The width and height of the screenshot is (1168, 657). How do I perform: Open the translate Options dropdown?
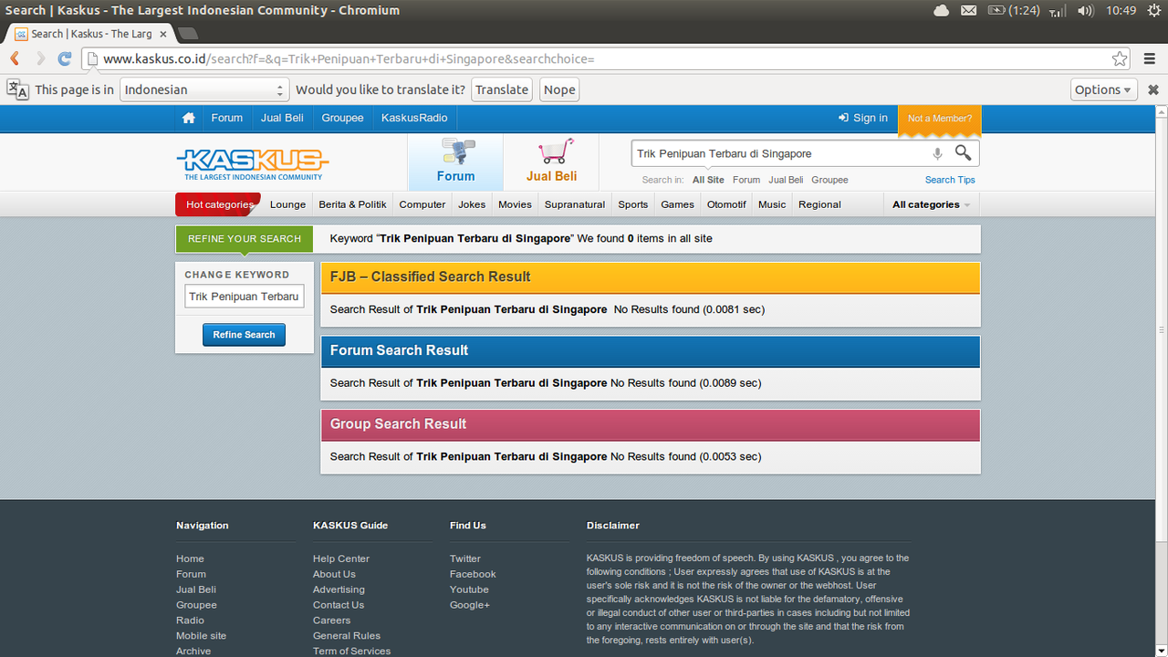pyautogui.click(x=1103, y=89)
